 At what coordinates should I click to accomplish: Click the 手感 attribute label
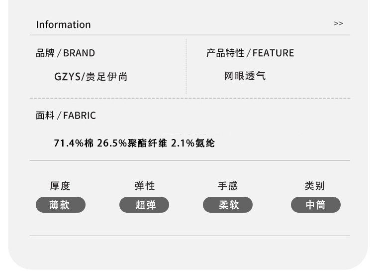[x=228, y=186]
